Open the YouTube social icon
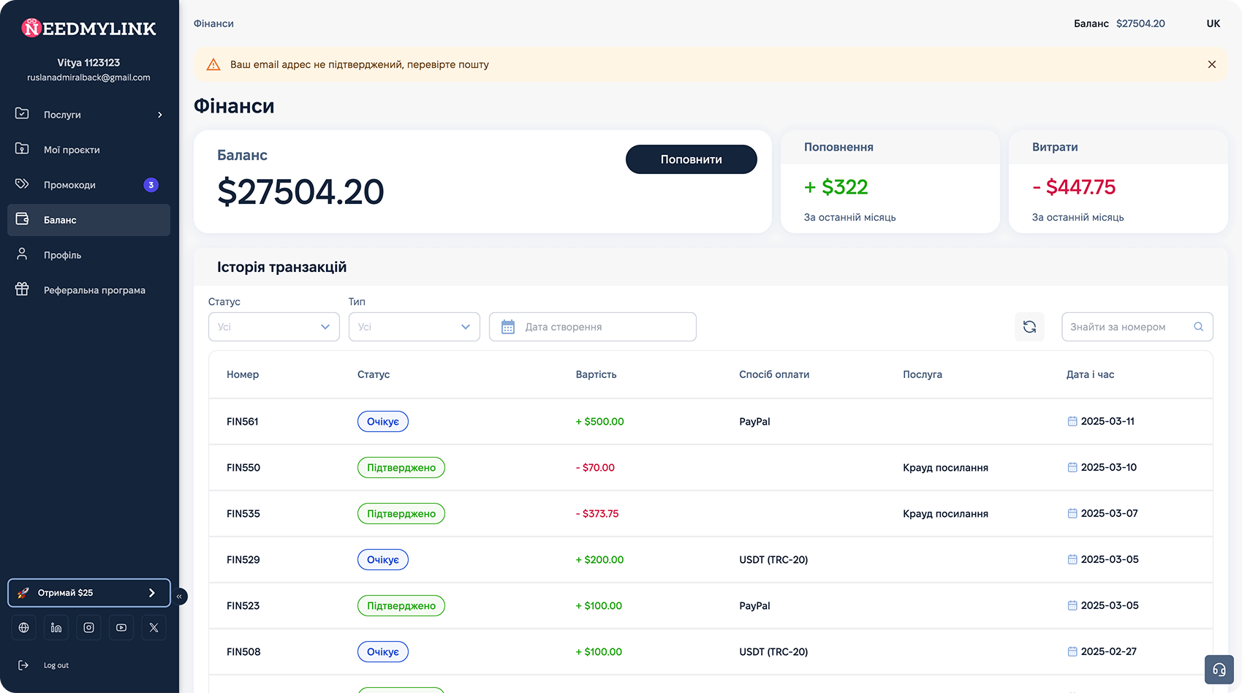 coord(121,627)
